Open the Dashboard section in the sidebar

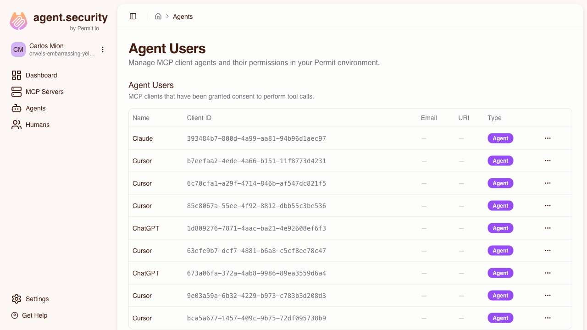(41, 75)
